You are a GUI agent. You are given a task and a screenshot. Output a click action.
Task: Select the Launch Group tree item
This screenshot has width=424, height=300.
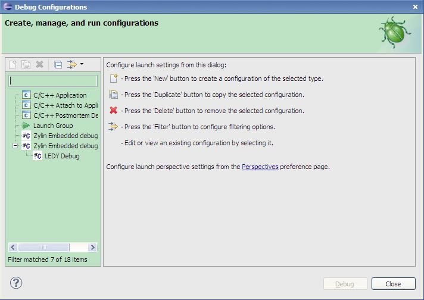[x=53, y=126]
